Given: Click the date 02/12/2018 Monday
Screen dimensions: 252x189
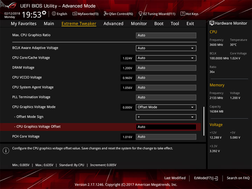Looking at the screenshot, I should coord(12,15).
